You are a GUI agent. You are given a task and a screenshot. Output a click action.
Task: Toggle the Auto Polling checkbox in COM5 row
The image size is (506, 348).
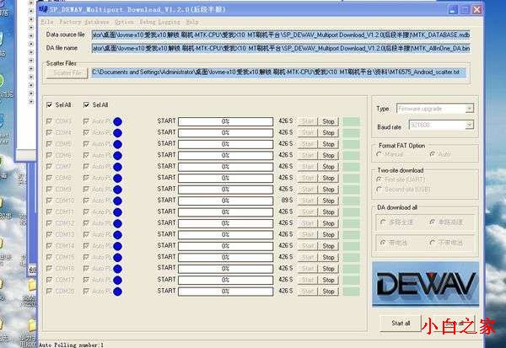click(86, 144)
